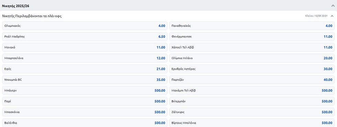Pick Ρεάλ Μαδρίτης at 6.50
337x127 pixels.
pos(85,36)
